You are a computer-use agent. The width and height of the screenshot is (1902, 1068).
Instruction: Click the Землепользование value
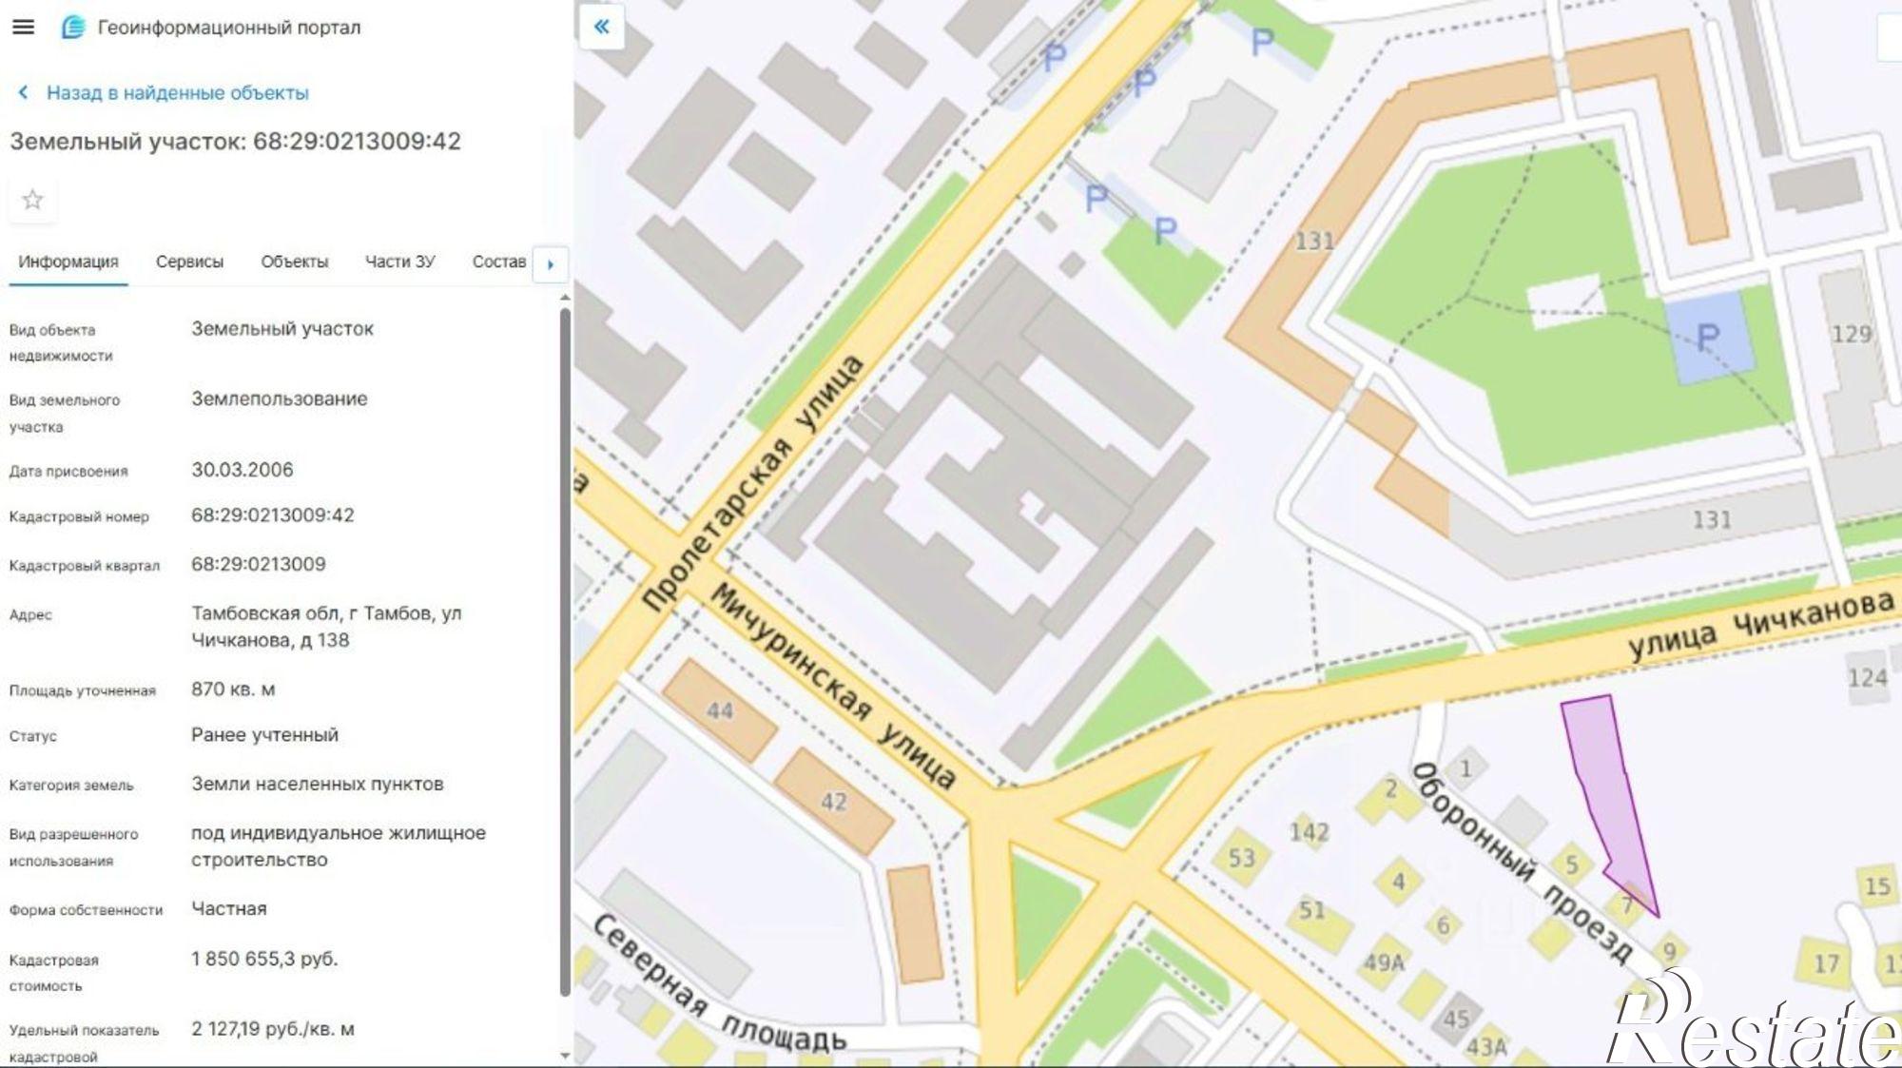[x=280, y=399]
